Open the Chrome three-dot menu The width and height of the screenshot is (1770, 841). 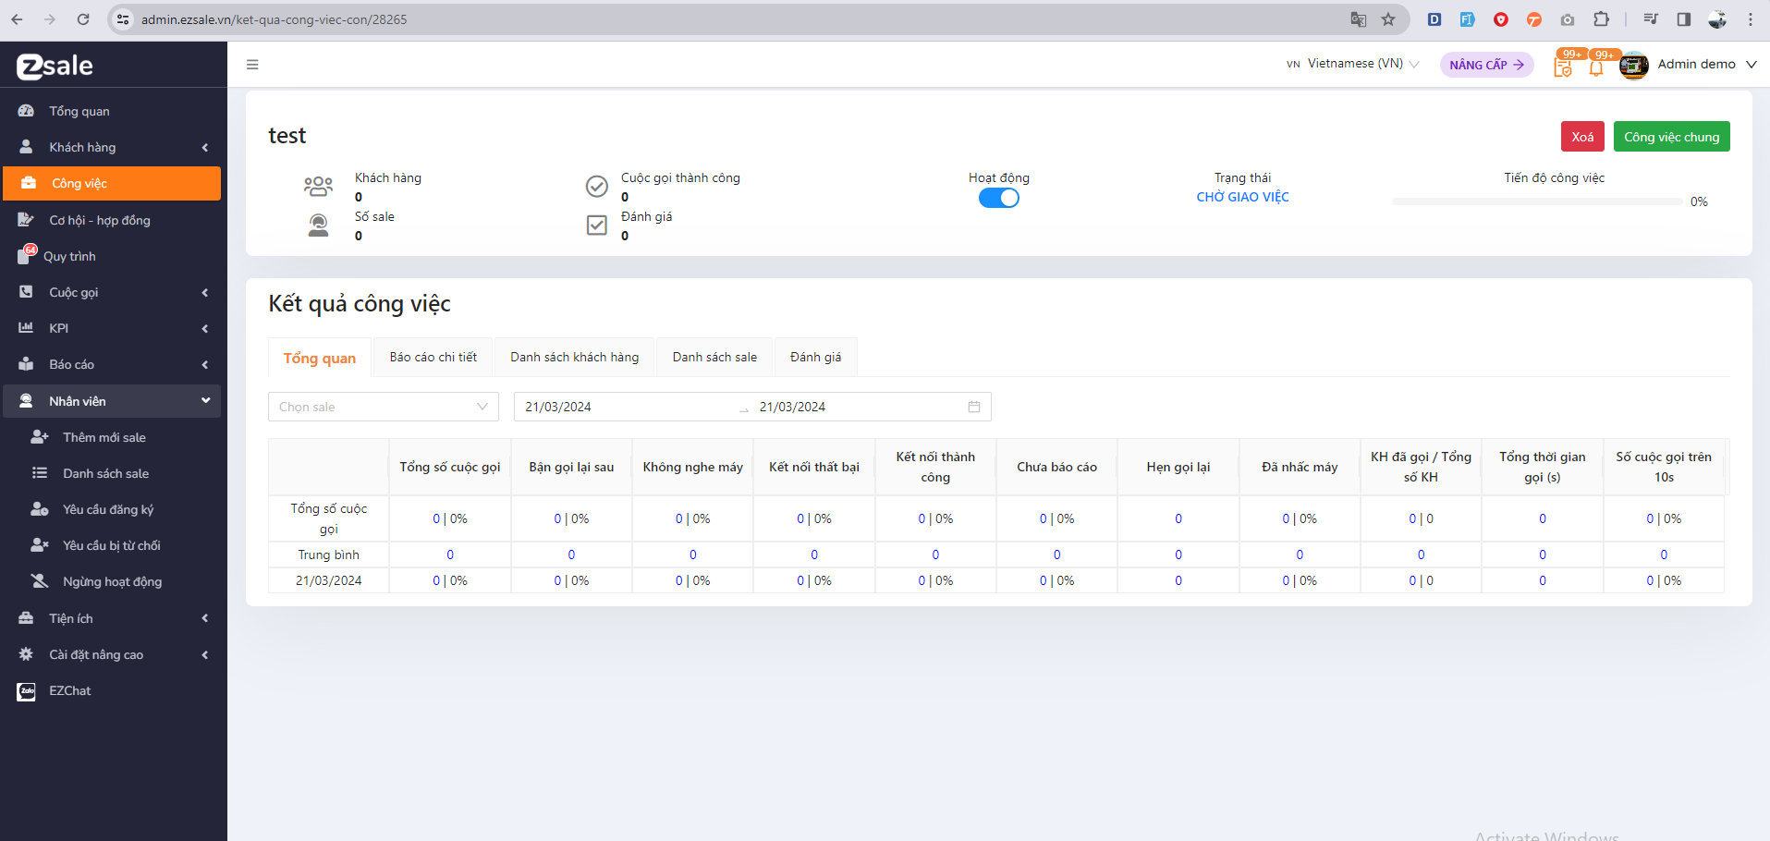1751,19
